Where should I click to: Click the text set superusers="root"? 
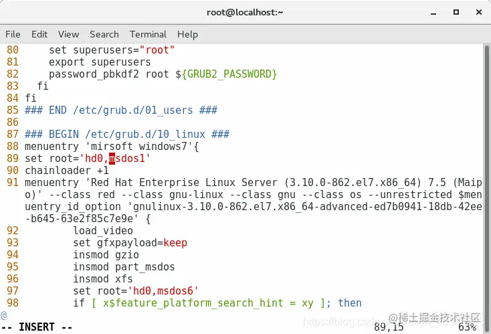coord(112,50)
